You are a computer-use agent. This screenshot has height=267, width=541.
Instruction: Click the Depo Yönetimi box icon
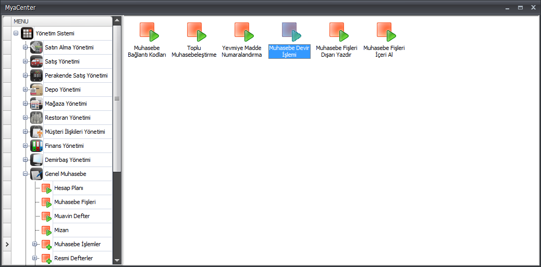click(x=36, y=90)
